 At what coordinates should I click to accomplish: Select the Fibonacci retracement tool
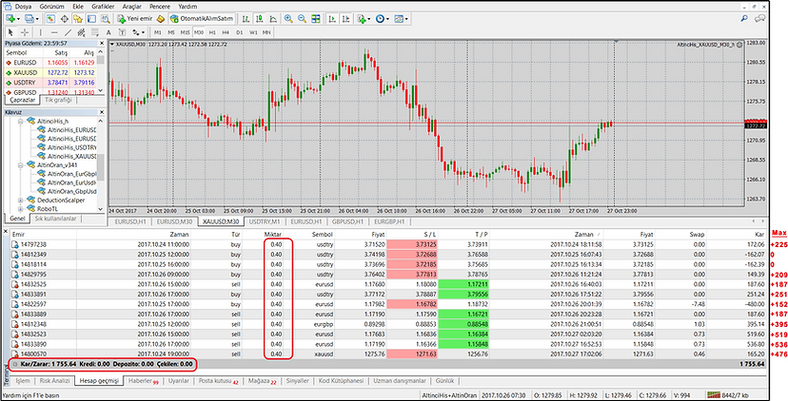tap(95, 32)
